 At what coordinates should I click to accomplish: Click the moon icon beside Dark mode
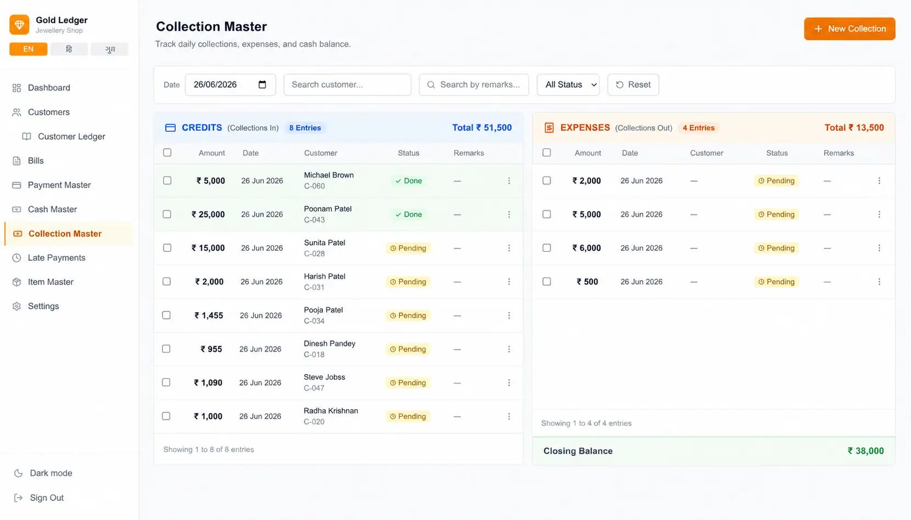[x=18, y=473]
